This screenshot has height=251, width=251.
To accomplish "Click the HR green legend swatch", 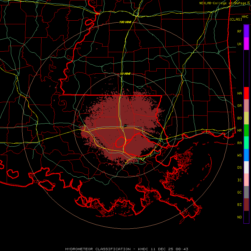I will coord(246,131).
